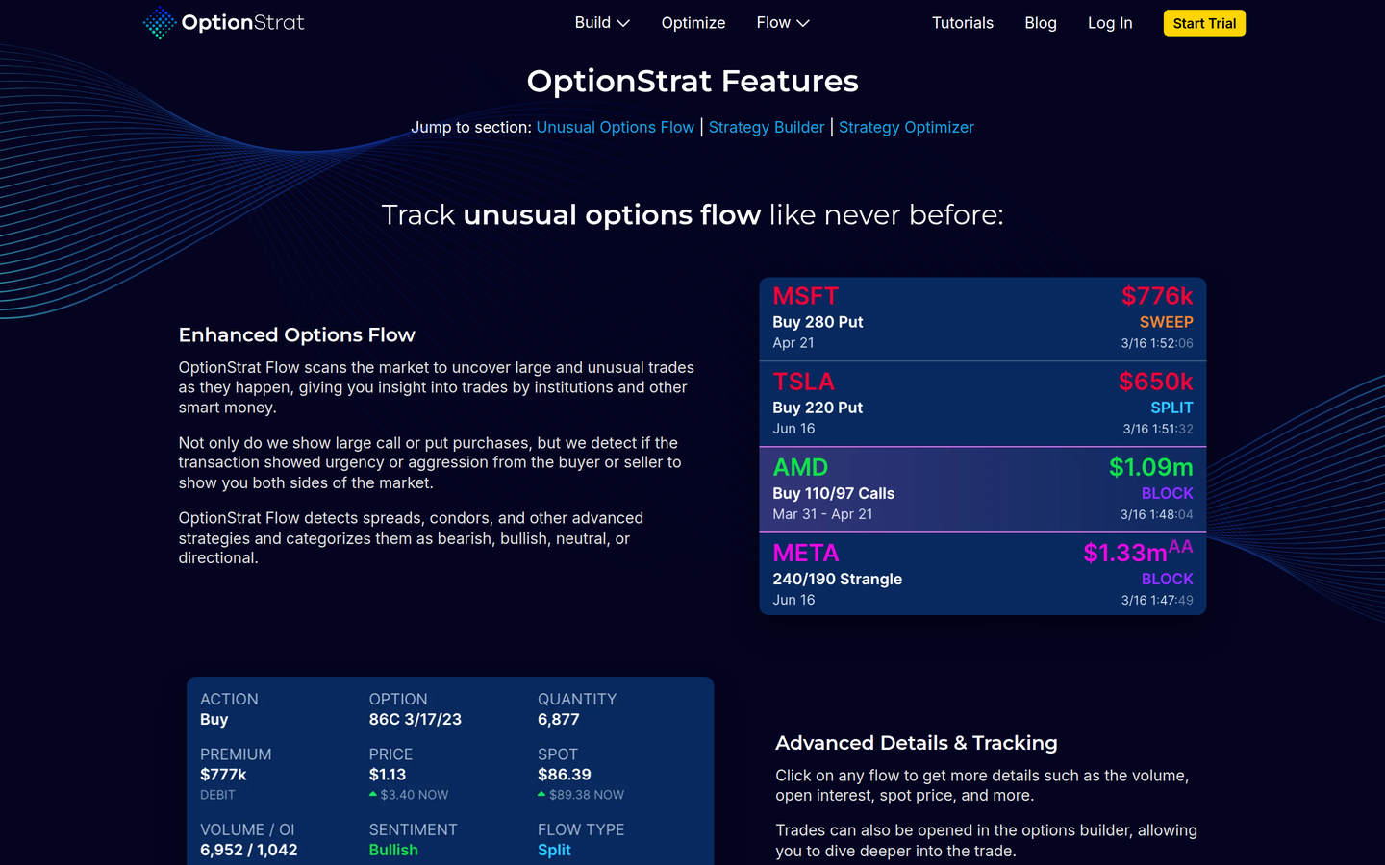Screen dimensions: 1385x865
Task: Click the 3/16 1:52:06 timestamp
Action: (1157, 343)
